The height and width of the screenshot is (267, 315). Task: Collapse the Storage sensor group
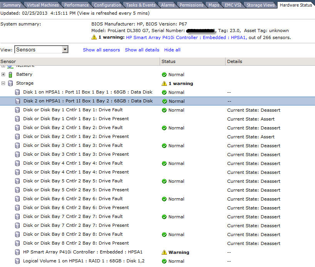[x=3, y=83]
